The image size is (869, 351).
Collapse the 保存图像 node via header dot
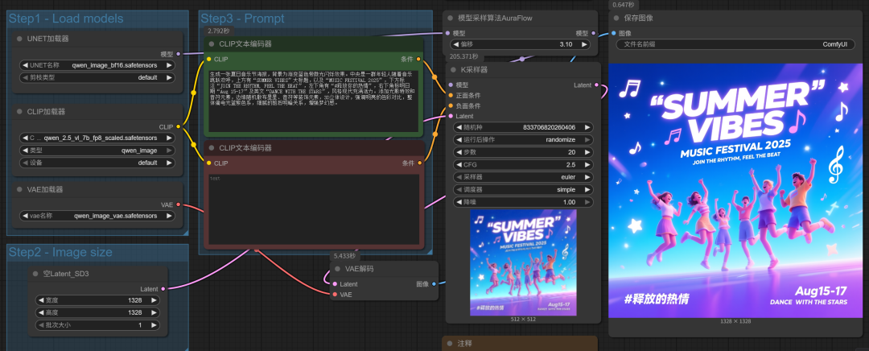click(x=616, y=18)
